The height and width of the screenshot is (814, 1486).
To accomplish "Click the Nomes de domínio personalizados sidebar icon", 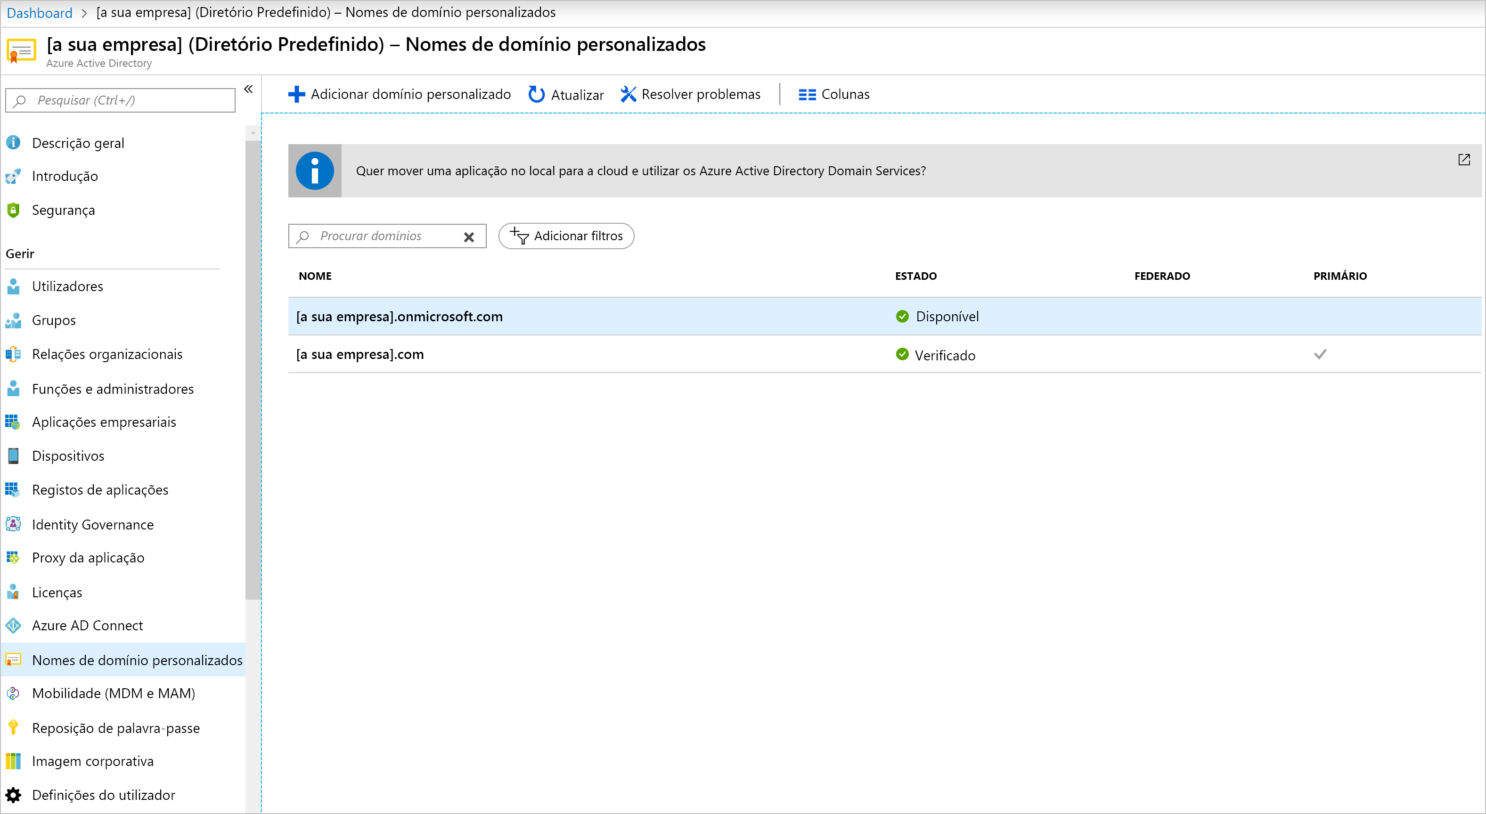I will (x=13, y=659).
